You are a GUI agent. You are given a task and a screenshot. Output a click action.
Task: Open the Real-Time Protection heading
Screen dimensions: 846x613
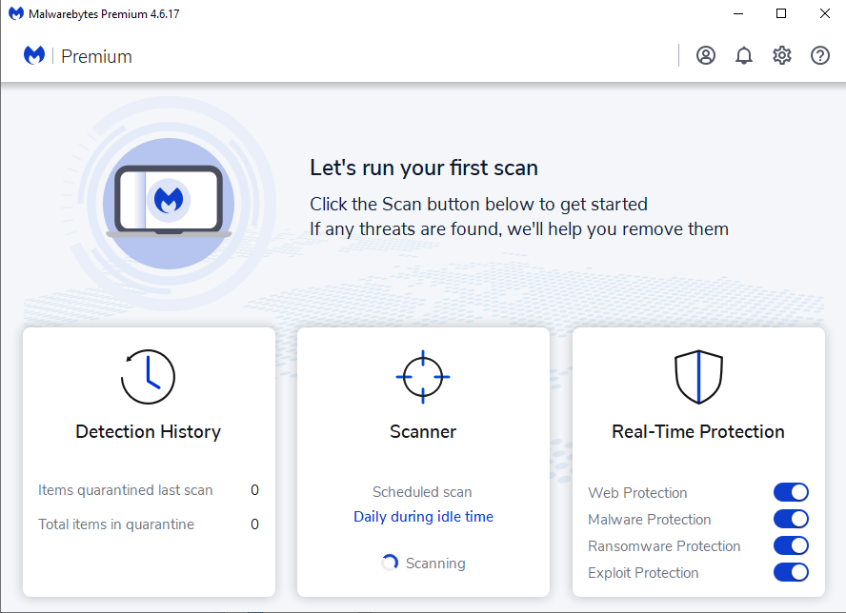pyautogui.click(x=698, y=431)
